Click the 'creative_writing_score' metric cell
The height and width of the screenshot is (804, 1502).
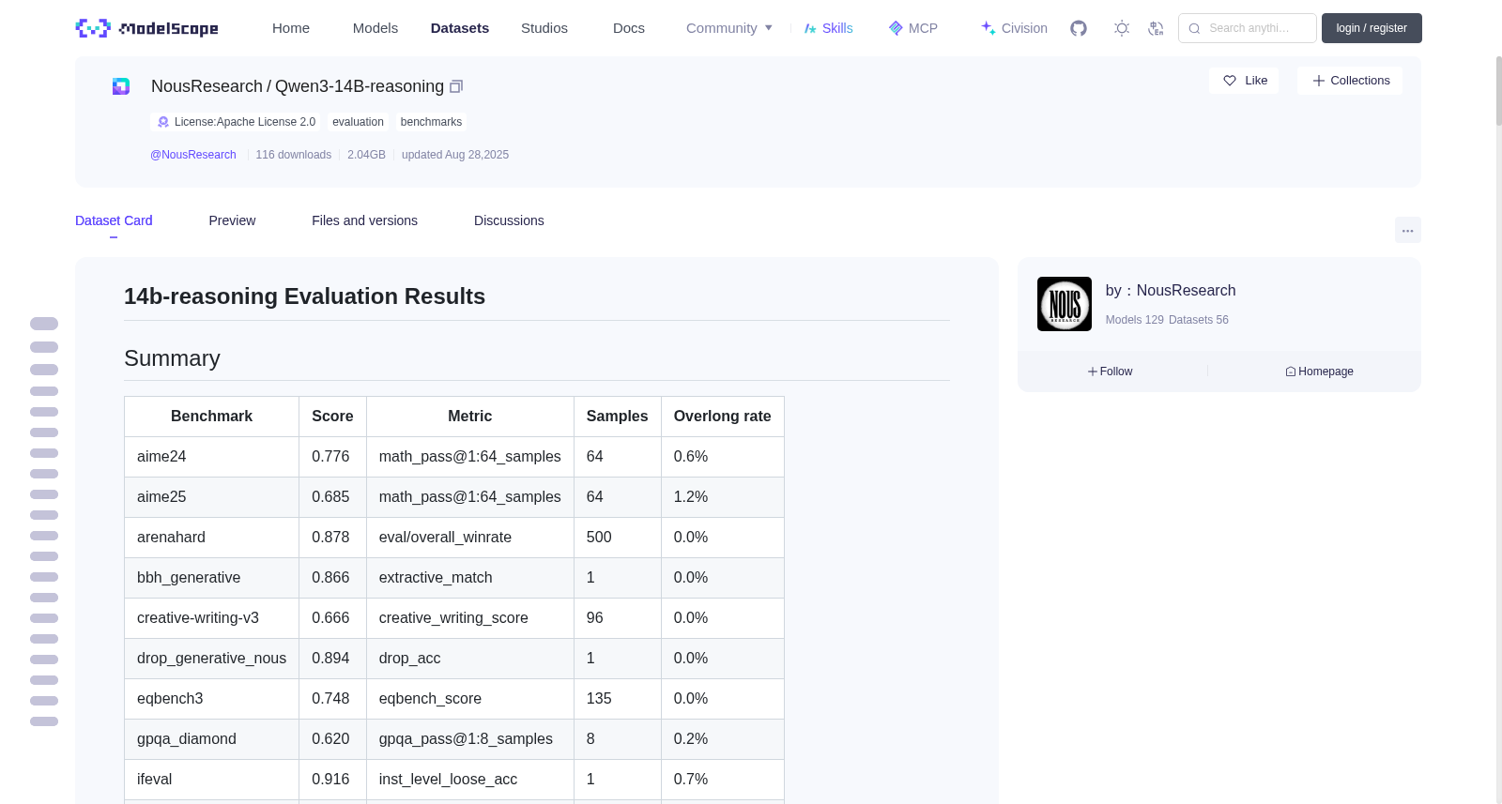click(x=470, y=618)
